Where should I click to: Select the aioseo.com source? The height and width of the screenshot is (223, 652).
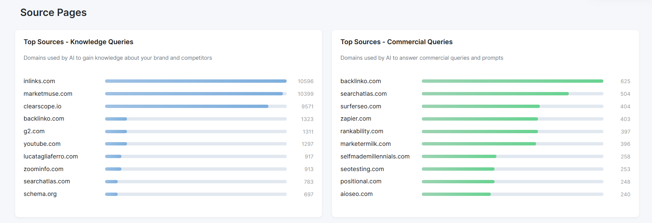point(356,194)
